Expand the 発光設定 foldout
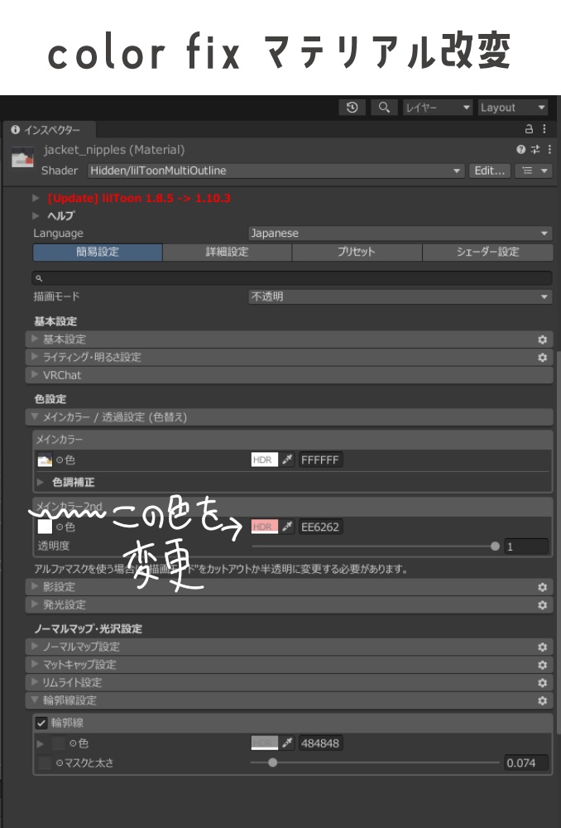This screenshot has height=828, width=561. (35, 604)
